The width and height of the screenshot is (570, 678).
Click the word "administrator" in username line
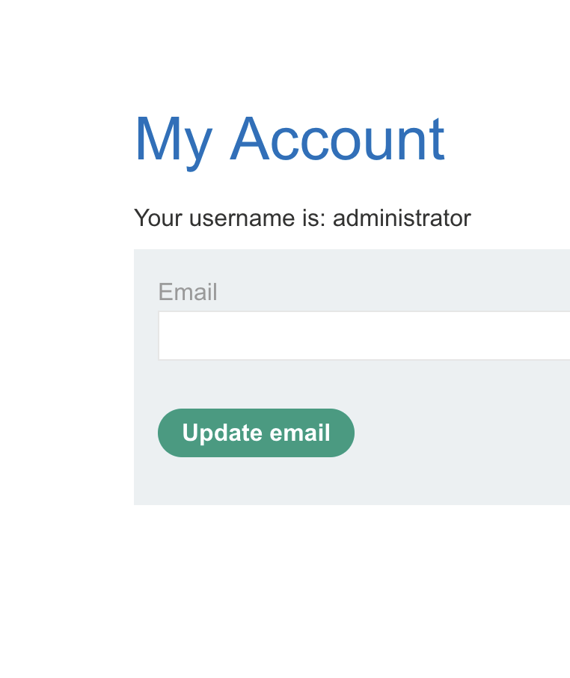point(402,219)
